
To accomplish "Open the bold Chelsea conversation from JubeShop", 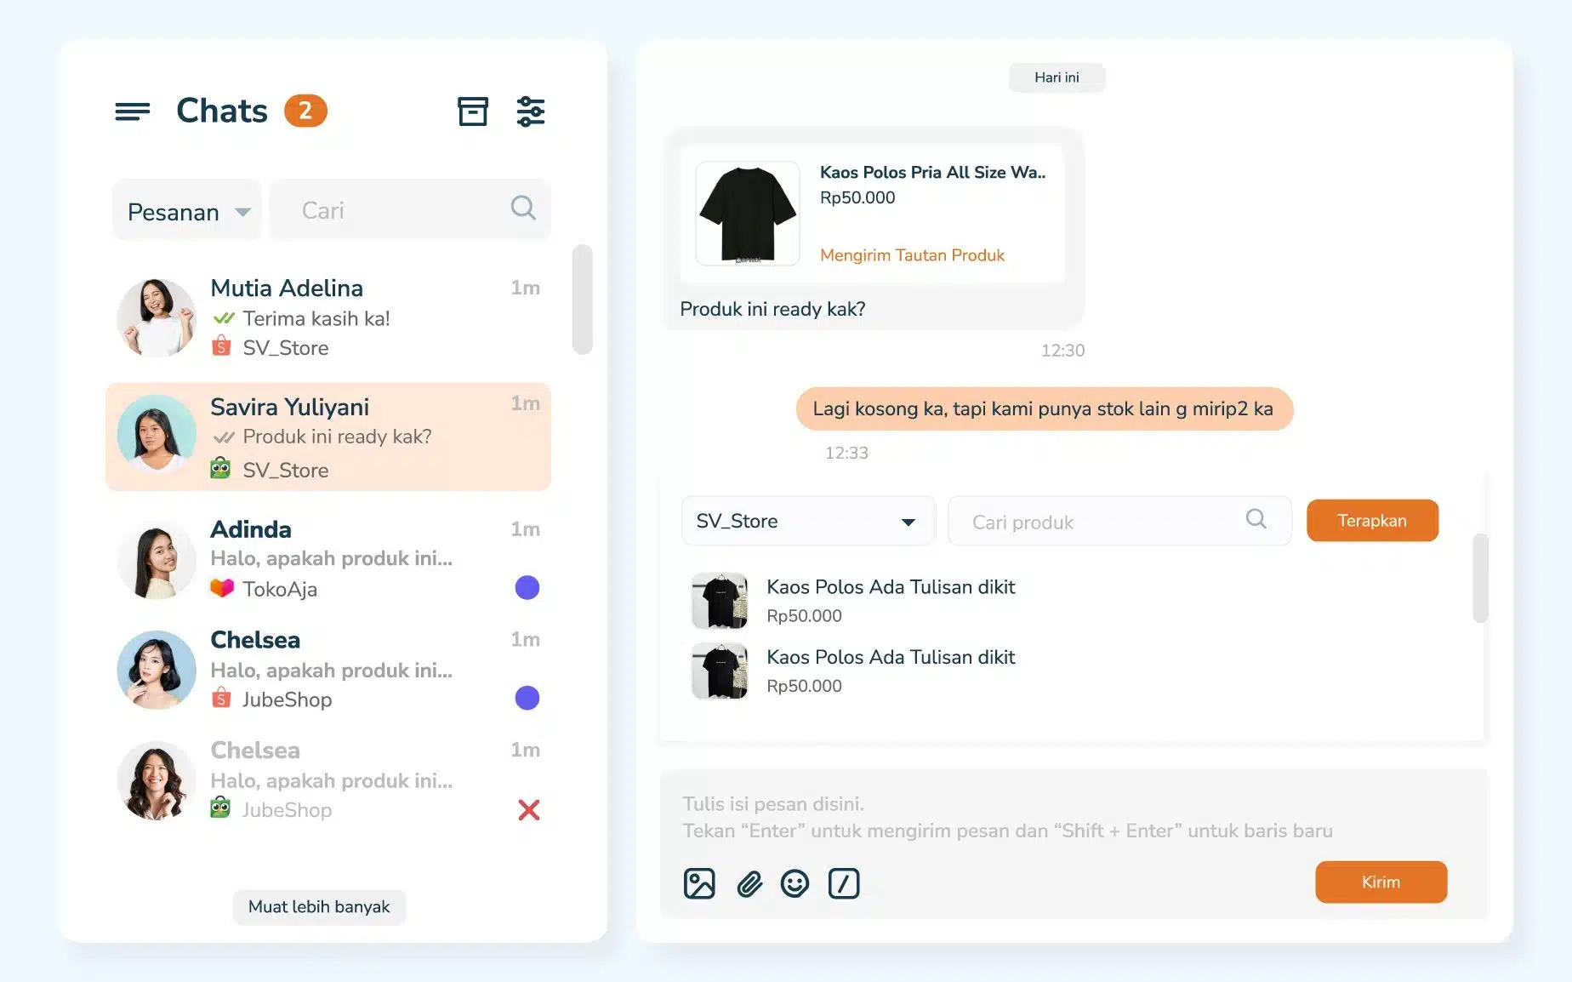I will [328, 670].
